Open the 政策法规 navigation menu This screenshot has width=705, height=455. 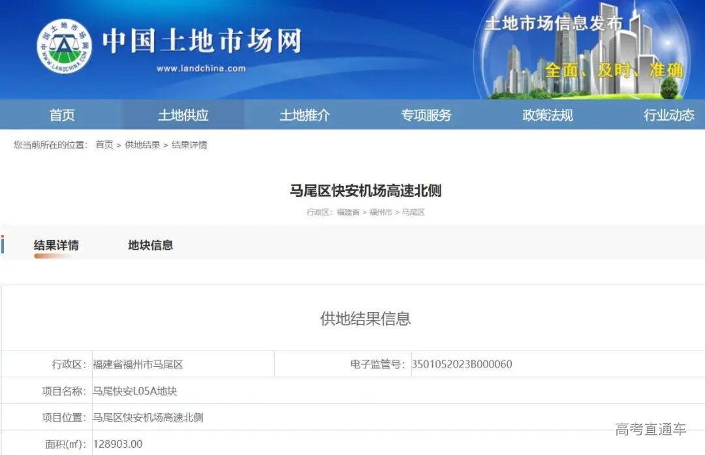pyautogui.click(x=547, y=115)
